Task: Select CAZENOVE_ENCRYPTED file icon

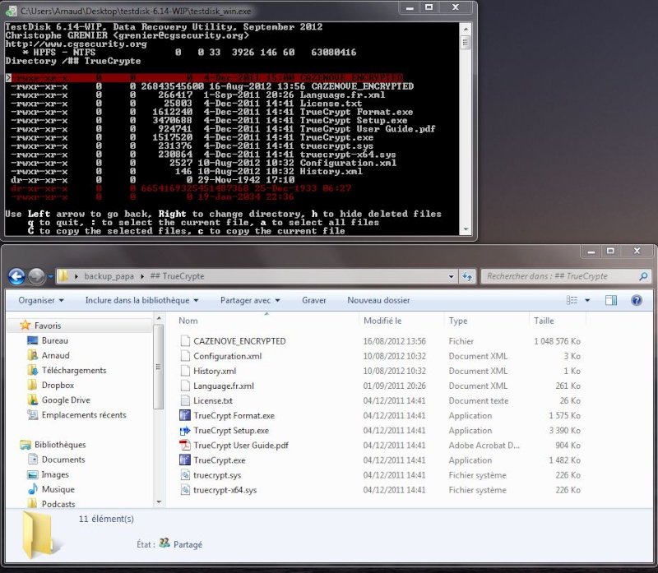Action: [x=185, y=341]
